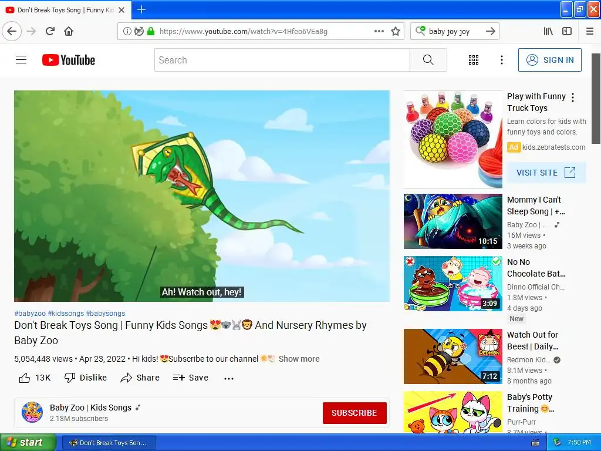This screenshot has width=601, height=451.
Task: Open the Windows start menu
Action: pyautogui.click(x=28, y=443)
